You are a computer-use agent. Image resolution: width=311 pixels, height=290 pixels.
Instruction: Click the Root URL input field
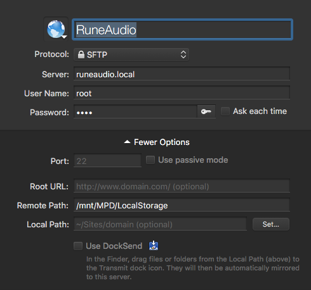coord(182,186)
